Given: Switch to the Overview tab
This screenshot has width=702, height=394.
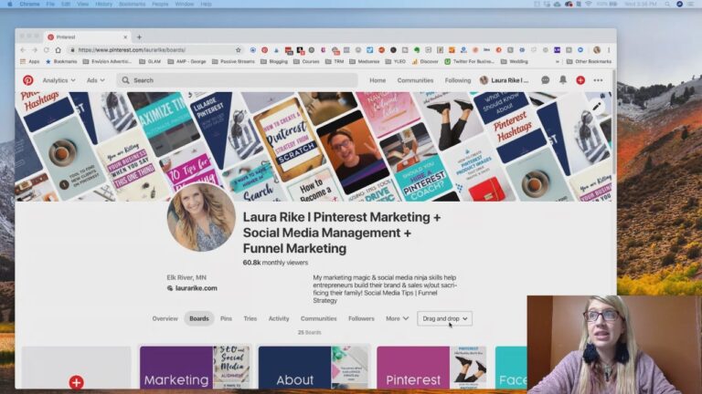Looking at the screenshot, I should tap(165, 318).
